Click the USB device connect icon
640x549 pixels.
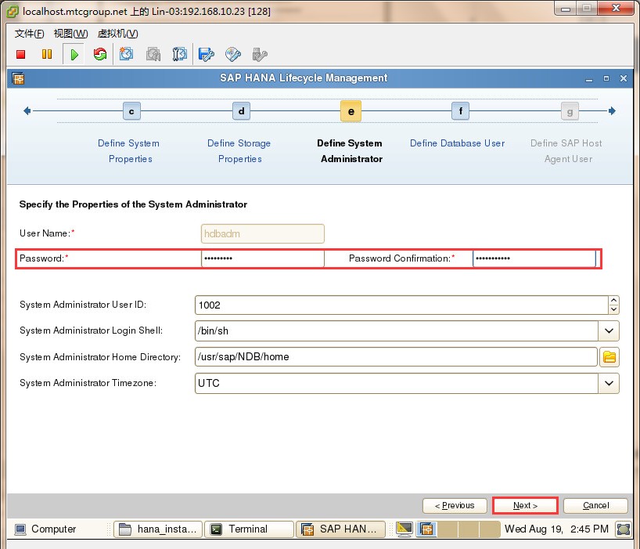[x=260, y=54]
